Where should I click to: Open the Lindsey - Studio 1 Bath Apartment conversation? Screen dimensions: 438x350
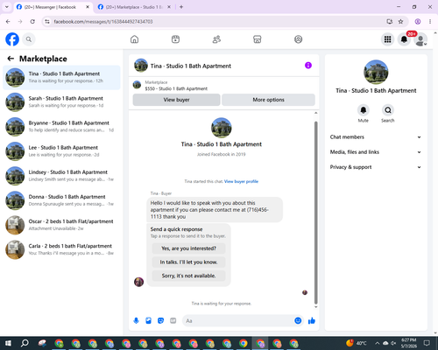tap(61, 176)
